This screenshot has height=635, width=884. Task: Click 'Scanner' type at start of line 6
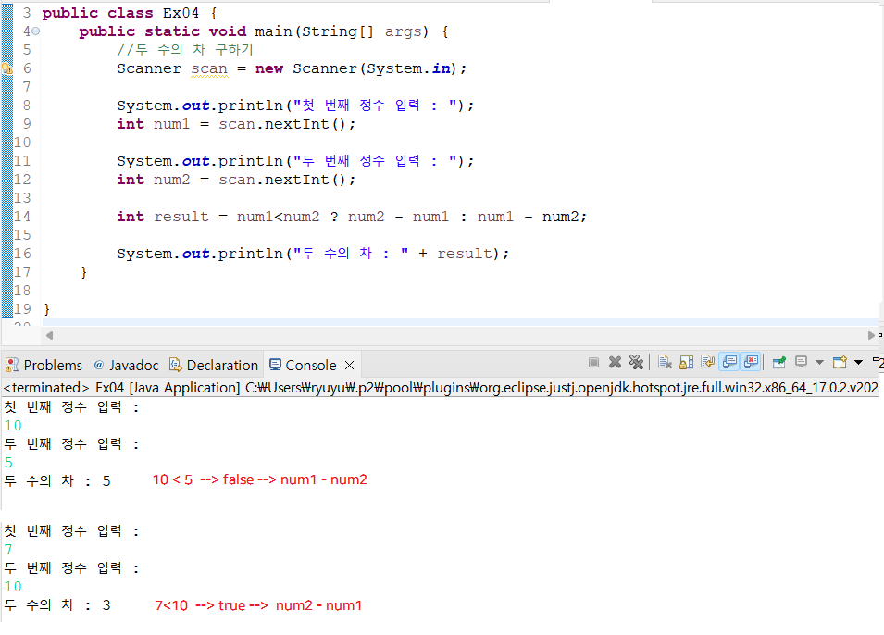149,68
